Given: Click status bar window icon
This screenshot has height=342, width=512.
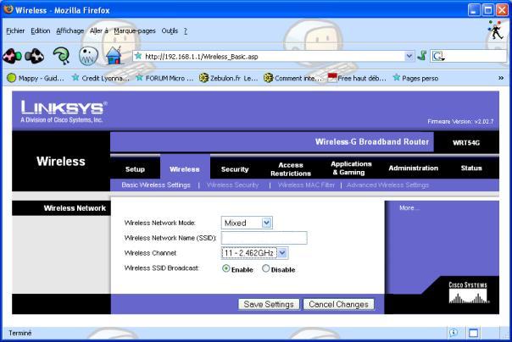Looking at the screenshot, I should [x=473, y=333].
